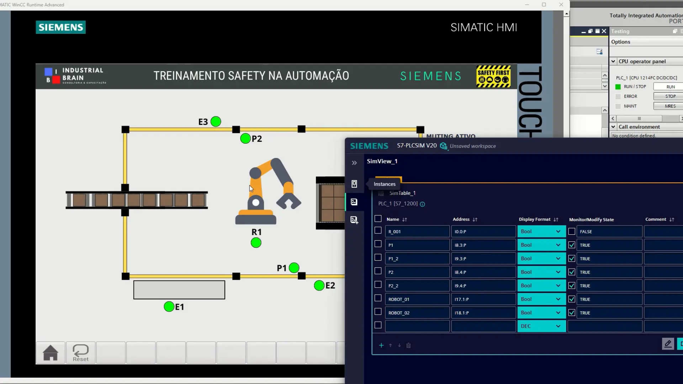Toggle R_001 monitor value checkbox
Screen dimensions: 683x384
tap(572, 231)
